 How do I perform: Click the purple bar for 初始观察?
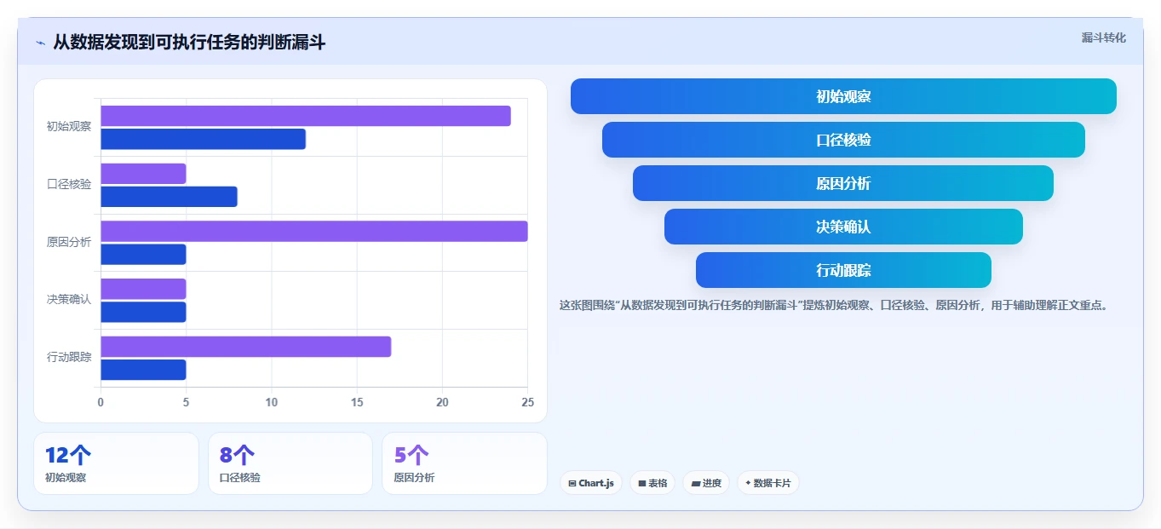click(x=306, y=116)
